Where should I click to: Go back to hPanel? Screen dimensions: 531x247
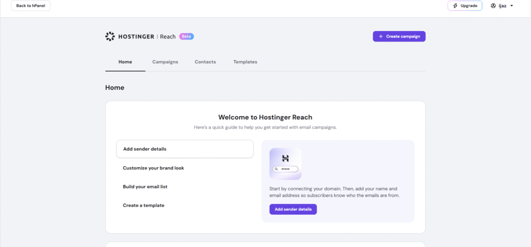coord(31,6)
